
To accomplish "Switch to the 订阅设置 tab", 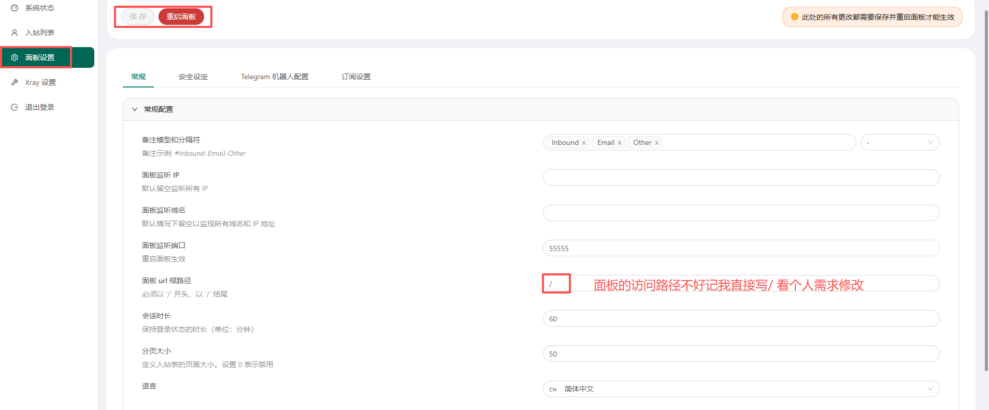I will pyautogui.click(x=356, y=77).
